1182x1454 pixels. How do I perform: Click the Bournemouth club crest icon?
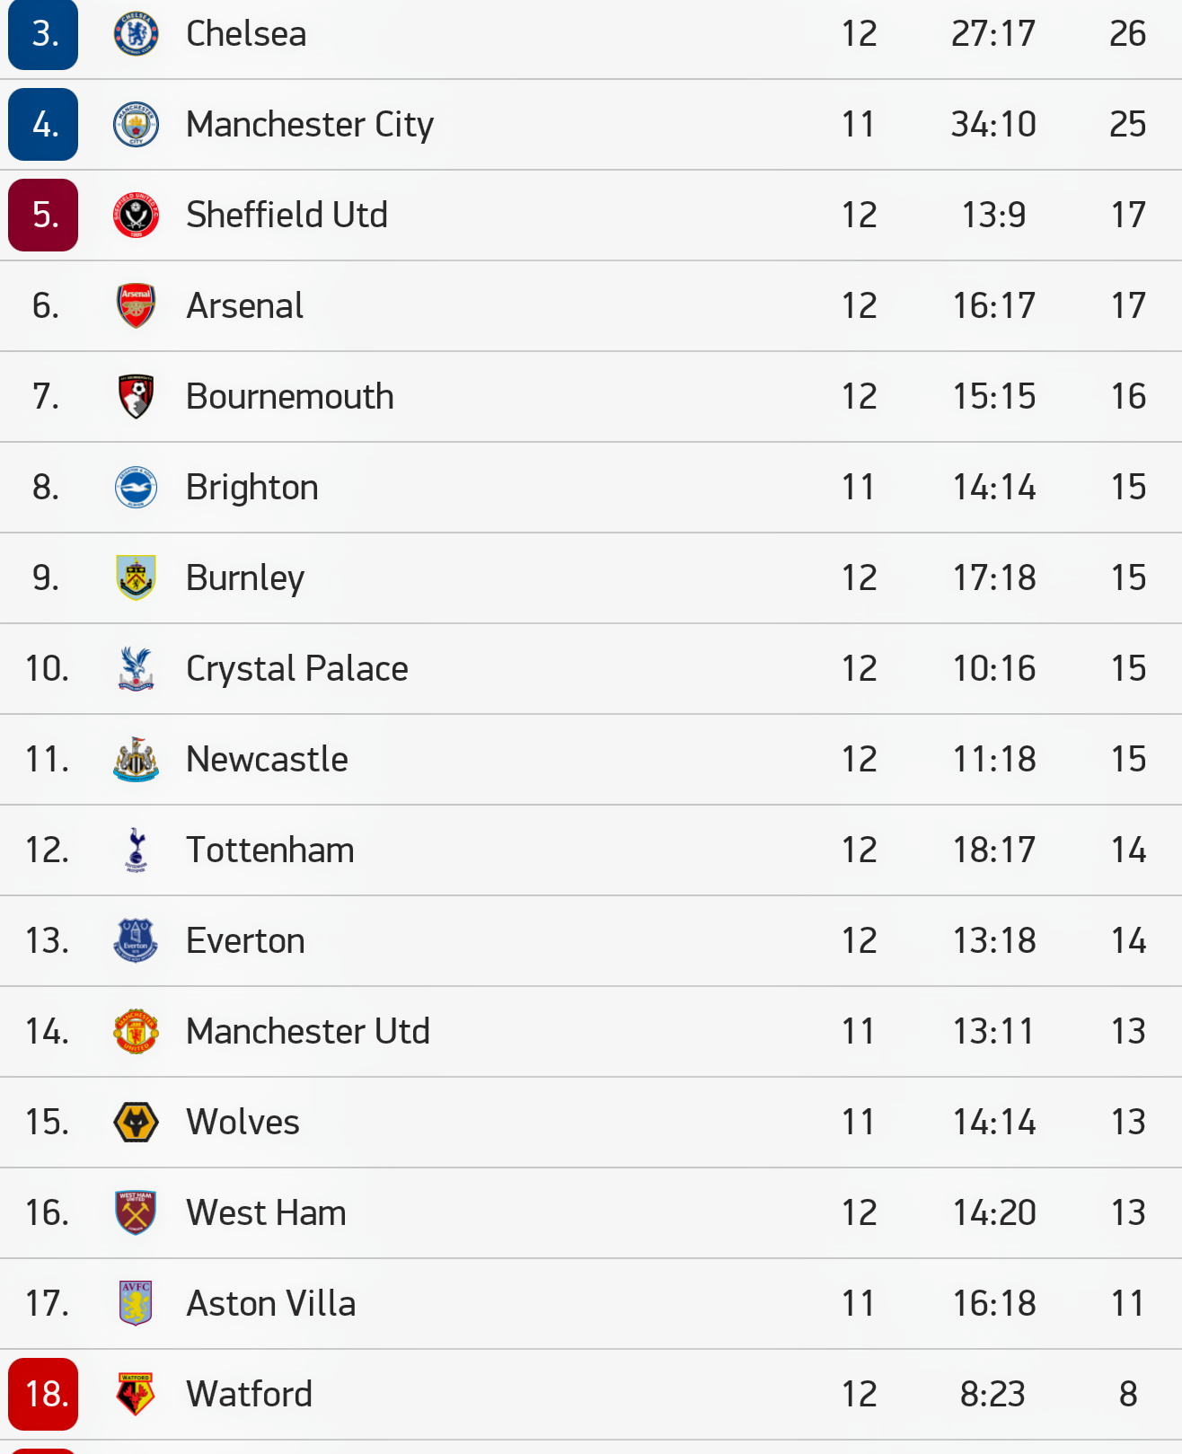137,397
